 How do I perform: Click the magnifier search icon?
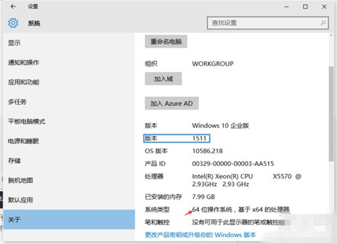click(323, 23)
